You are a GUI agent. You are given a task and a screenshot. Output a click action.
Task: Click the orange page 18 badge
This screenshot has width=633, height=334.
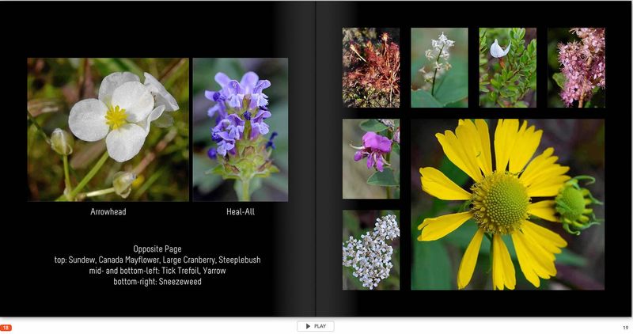pos(6,328)
